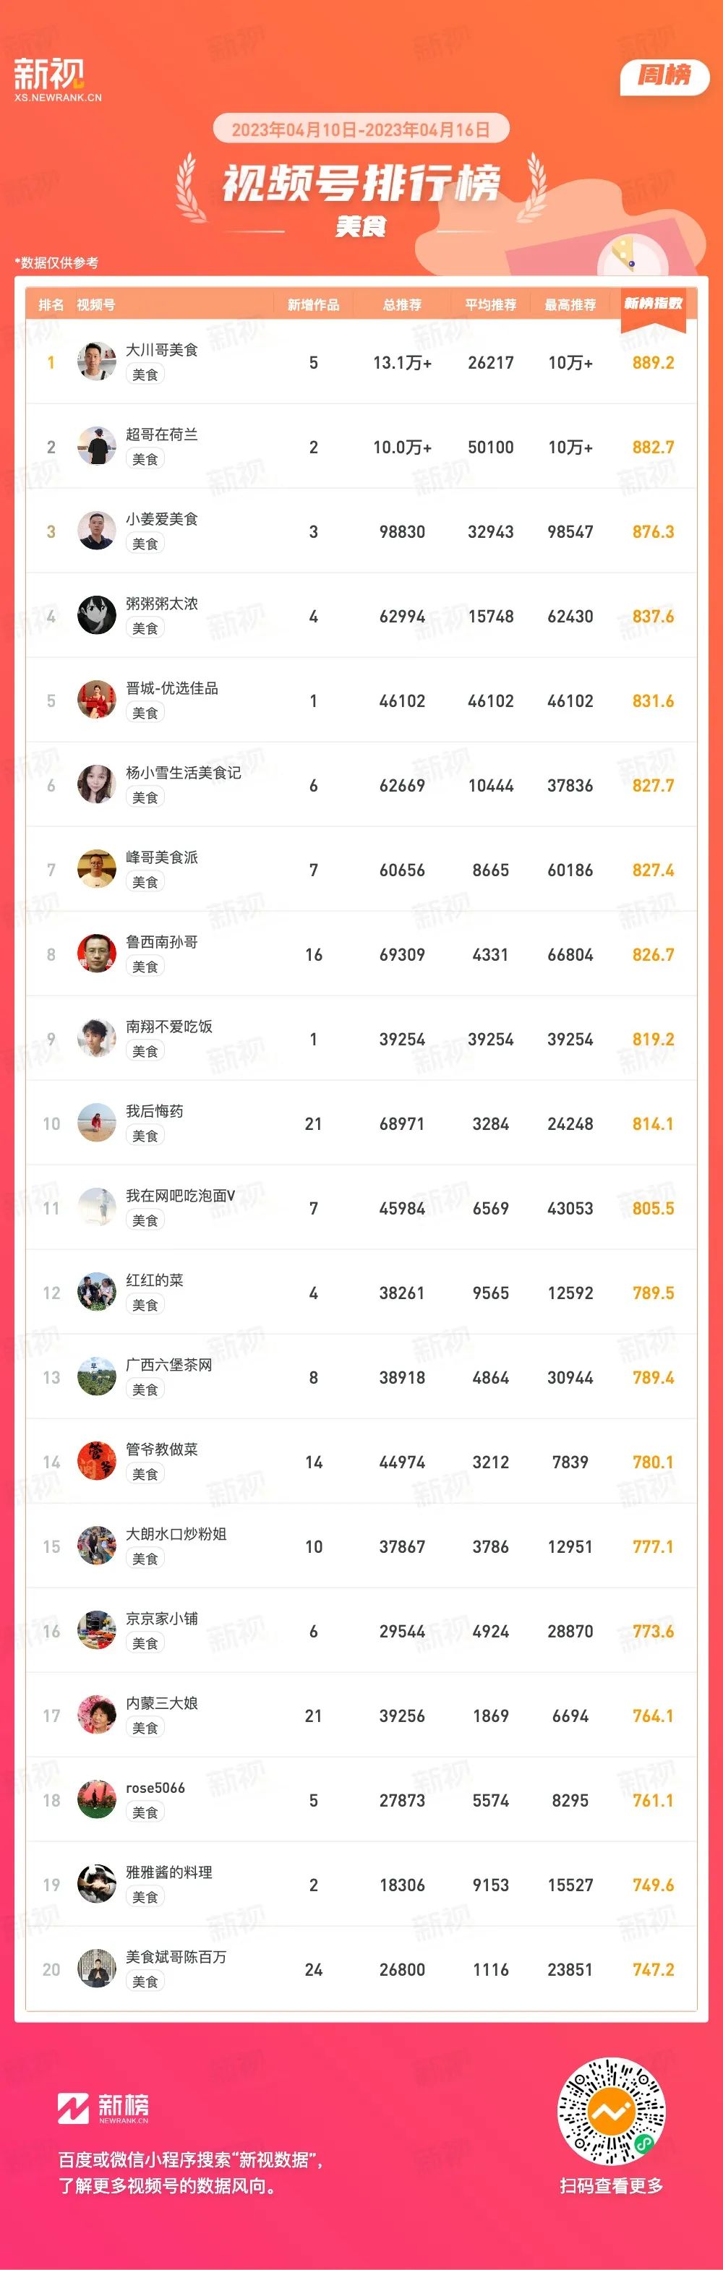The height and width of the screenshot is (2270, 723).
Task: Select the 最高推荐 column header
Action: [x=570, y=305]
